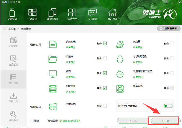Click the 韩博士 logo emblem
The width and height of the screenshot is (182, 128).
(170, 14)
